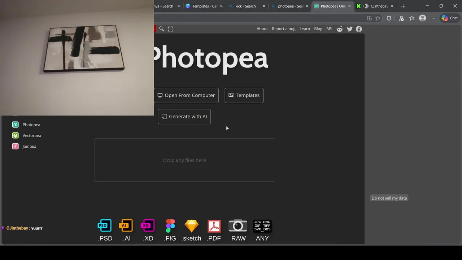Open the API link
This screenshot has width=462, height=260.
(x=329, y=29)
